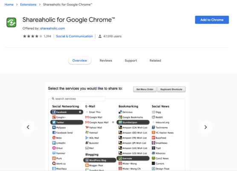Click the AOL Mail icon
Viewport: 237px width, 171px height.
[x=87, y=138]
